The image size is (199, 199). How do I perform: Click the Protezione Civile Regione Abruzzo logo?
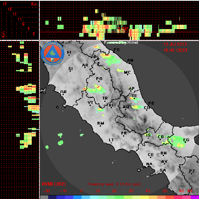tap(53, 53)
